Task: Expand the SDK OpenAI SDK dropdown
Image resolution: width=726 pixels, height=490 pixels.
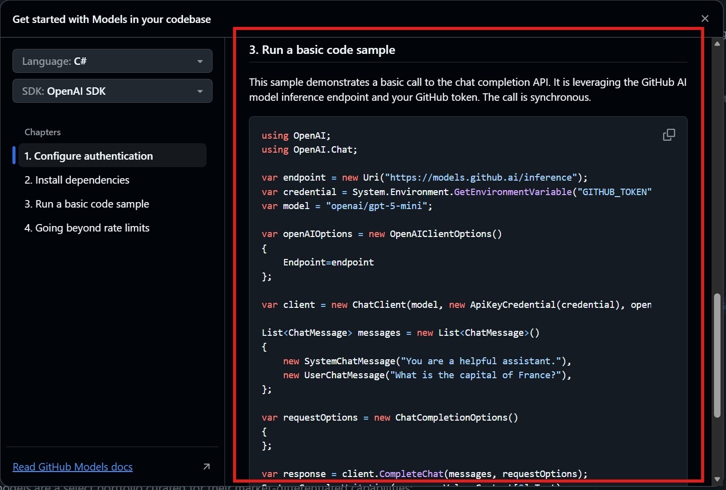Action: [112, 91]
